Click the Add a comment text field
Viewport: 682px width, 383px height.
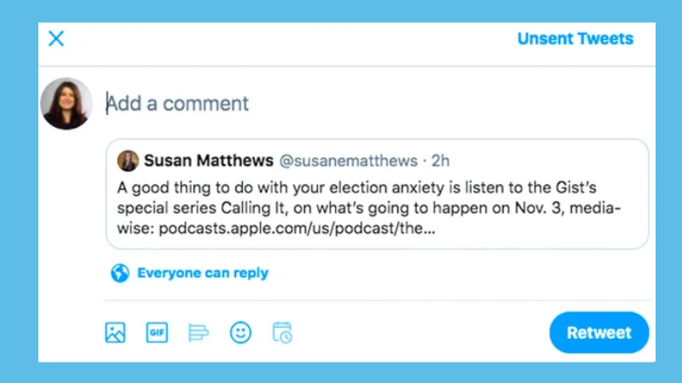374,103
